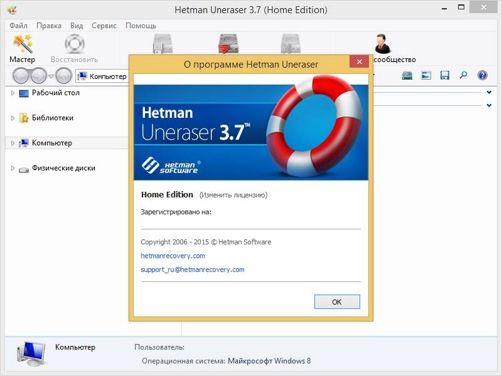Open the сообщество community icon
Viewport: 502px width, 376px height.
[383, 44]
